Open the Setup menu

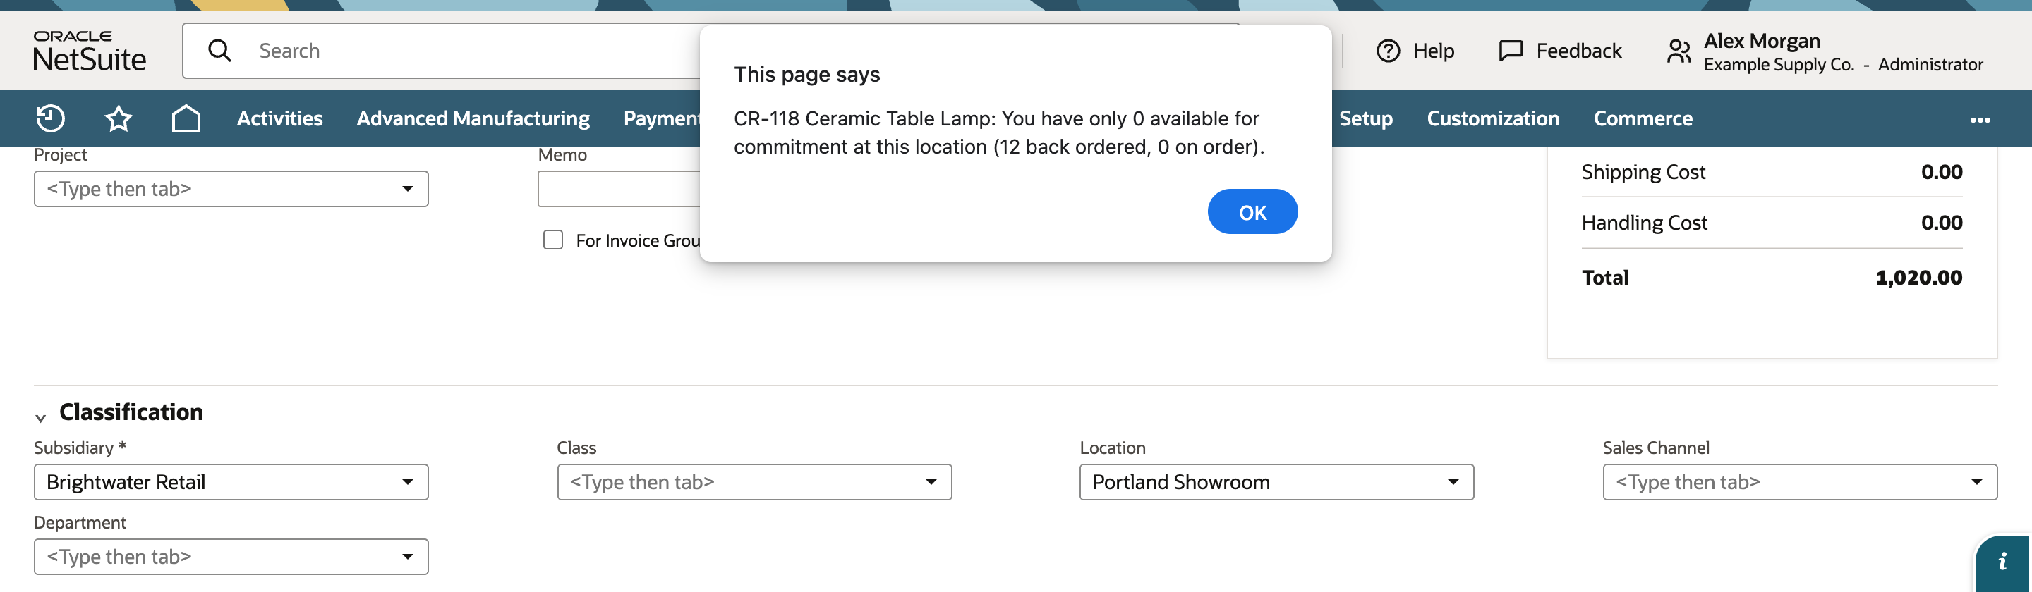(x=1365, y=118)
